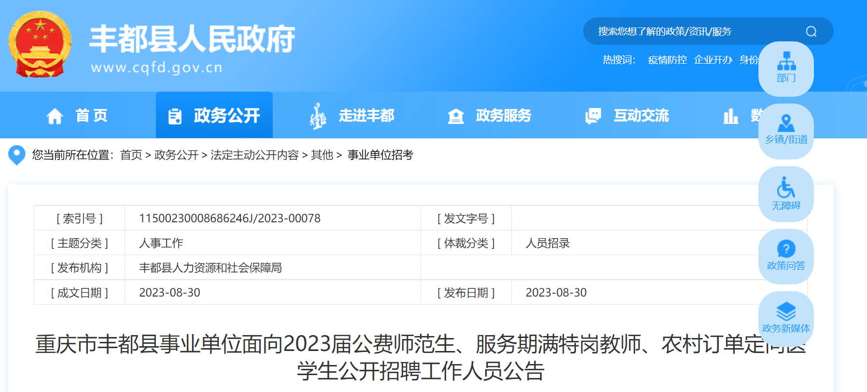Image resolution: width=867 pixels, height=392 pixels.
Task: Click 政务公开 in the breadcrumb
Action: (x=176, y=155)
